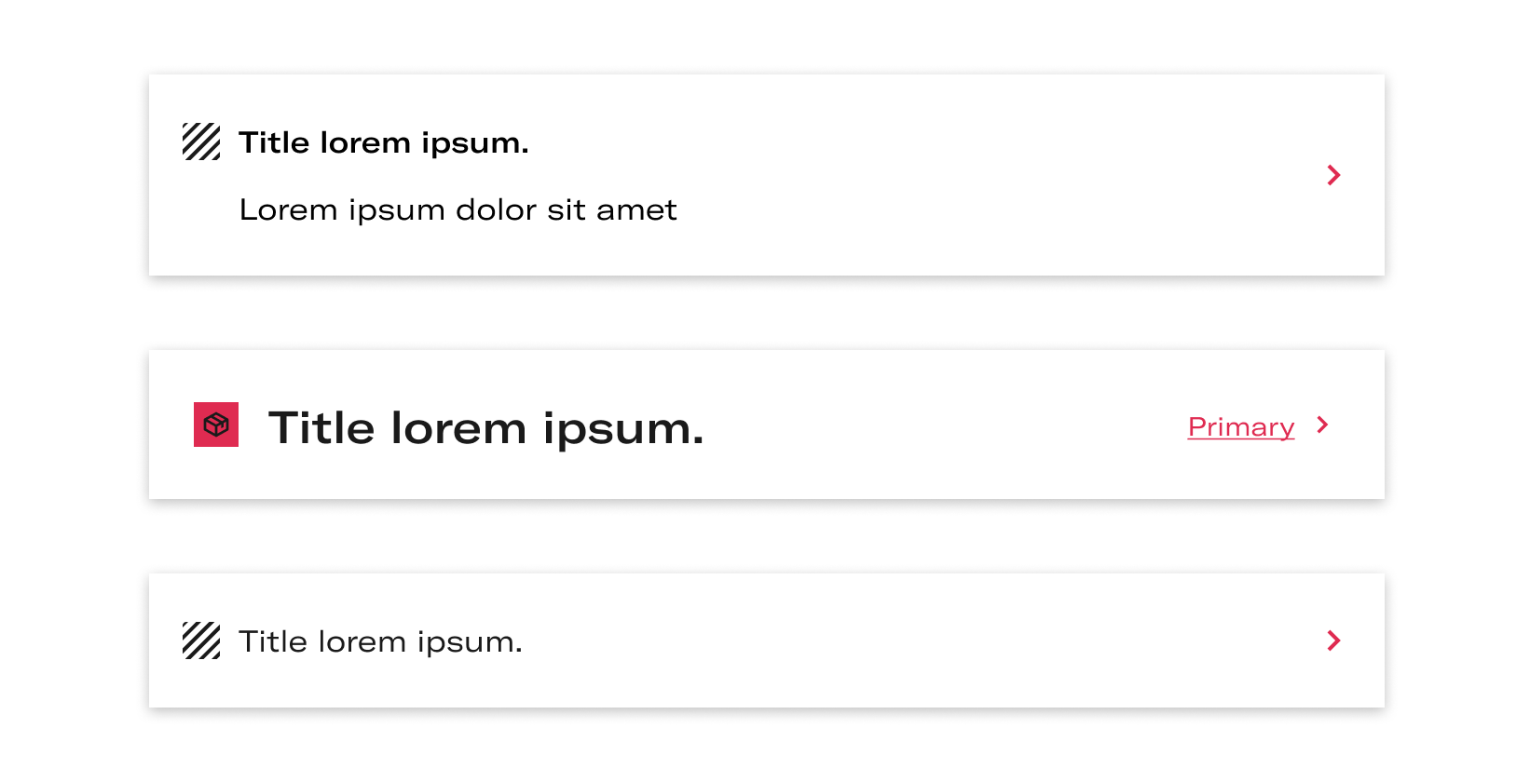Select the 'Lorem ipsum dolor sit amet' subtitle
This screenshot has width=1530, height=782.
click(x=458, y=209)
